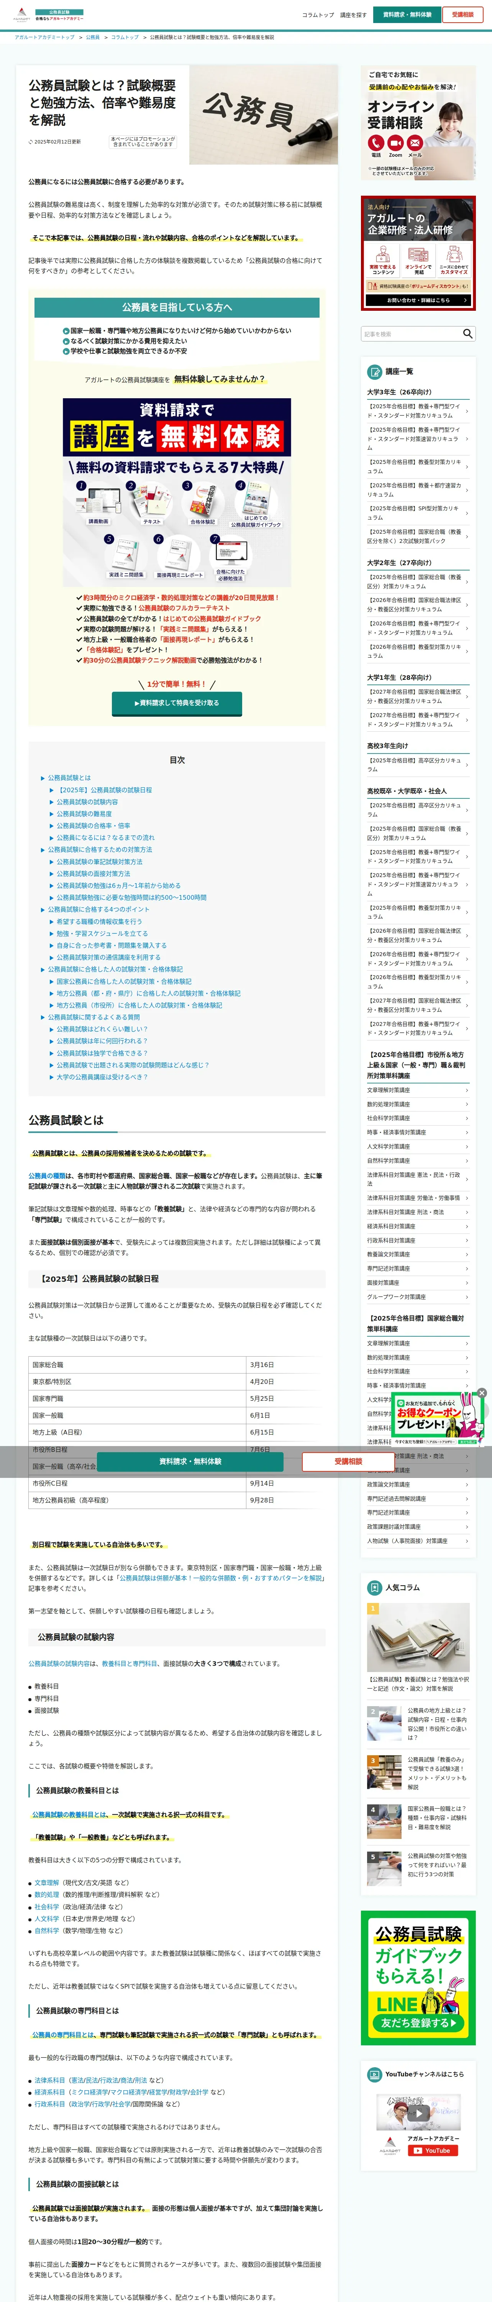Open 公務員試験「教養のみ」で受験できる試験3選 column
Screen dimensions: 492x2302
(x=418, y=1774)
